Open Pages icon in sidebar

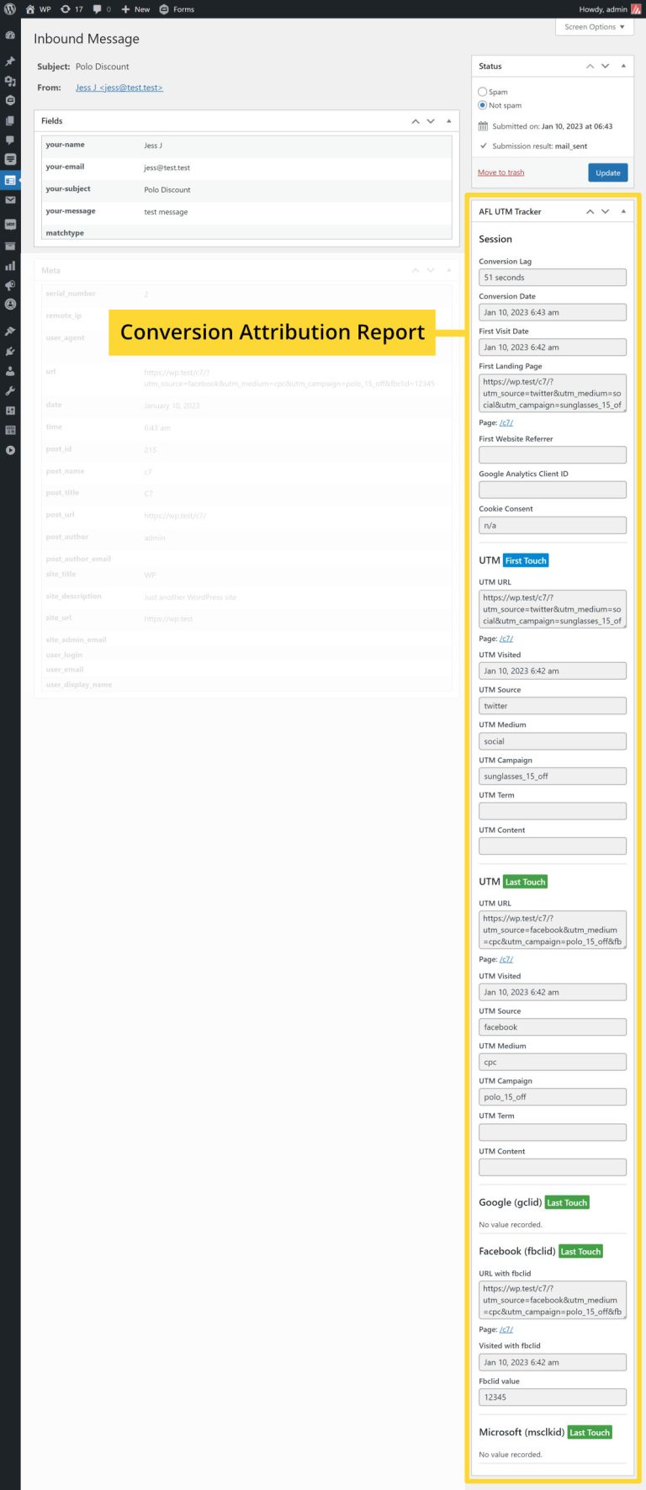coord(10,120)
